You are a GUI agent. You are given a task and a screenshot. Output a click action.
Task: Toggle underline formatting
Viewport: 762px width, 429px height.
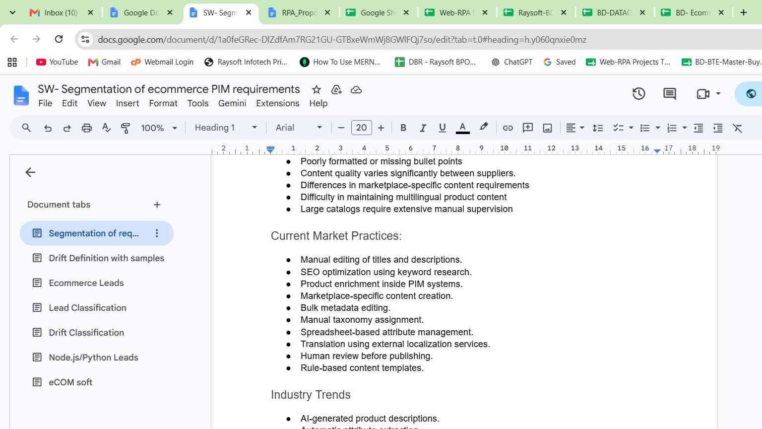(x=442, y=128)
